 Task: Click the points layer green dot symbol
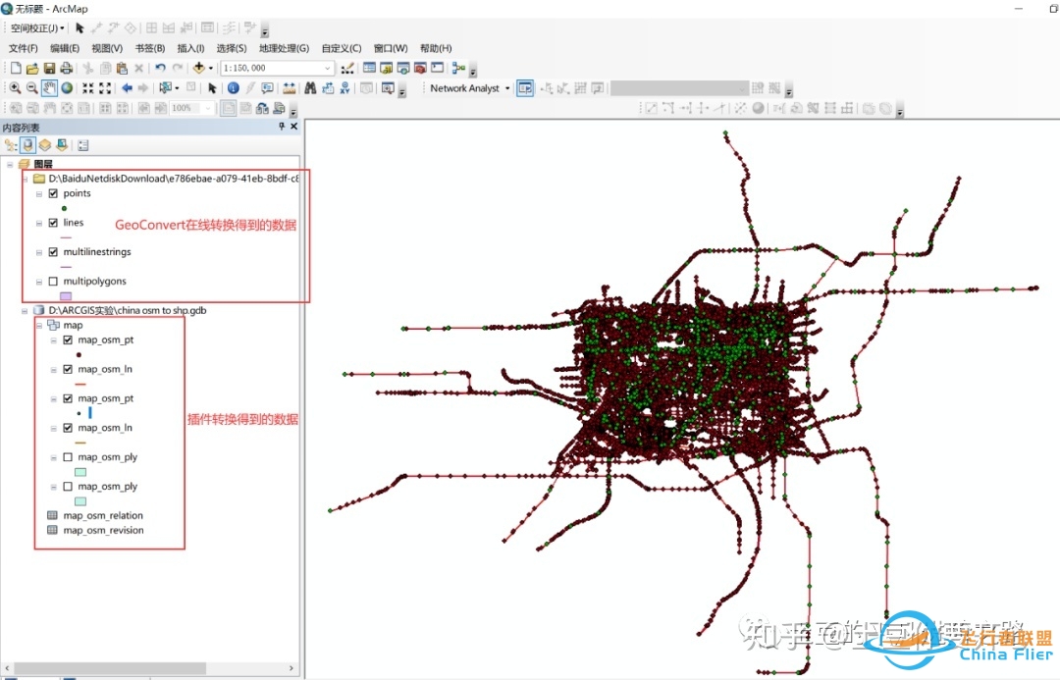tap(64, 208)
